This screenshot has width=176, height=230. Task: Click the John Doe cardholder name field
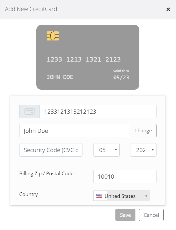point(74,131)
